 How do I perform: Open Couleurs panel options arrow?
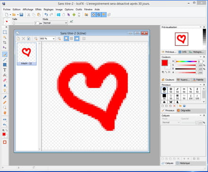click(200, 57)
